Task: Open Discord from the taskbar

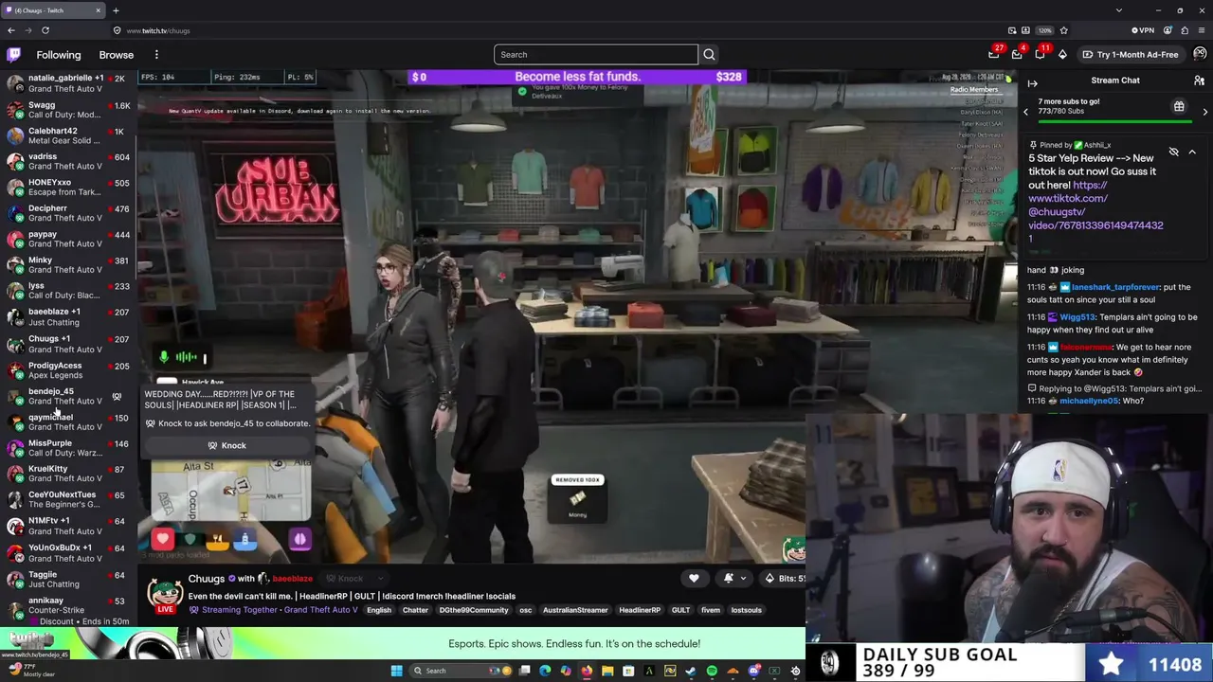Action: pyautogui.click(x=753, y=671)
